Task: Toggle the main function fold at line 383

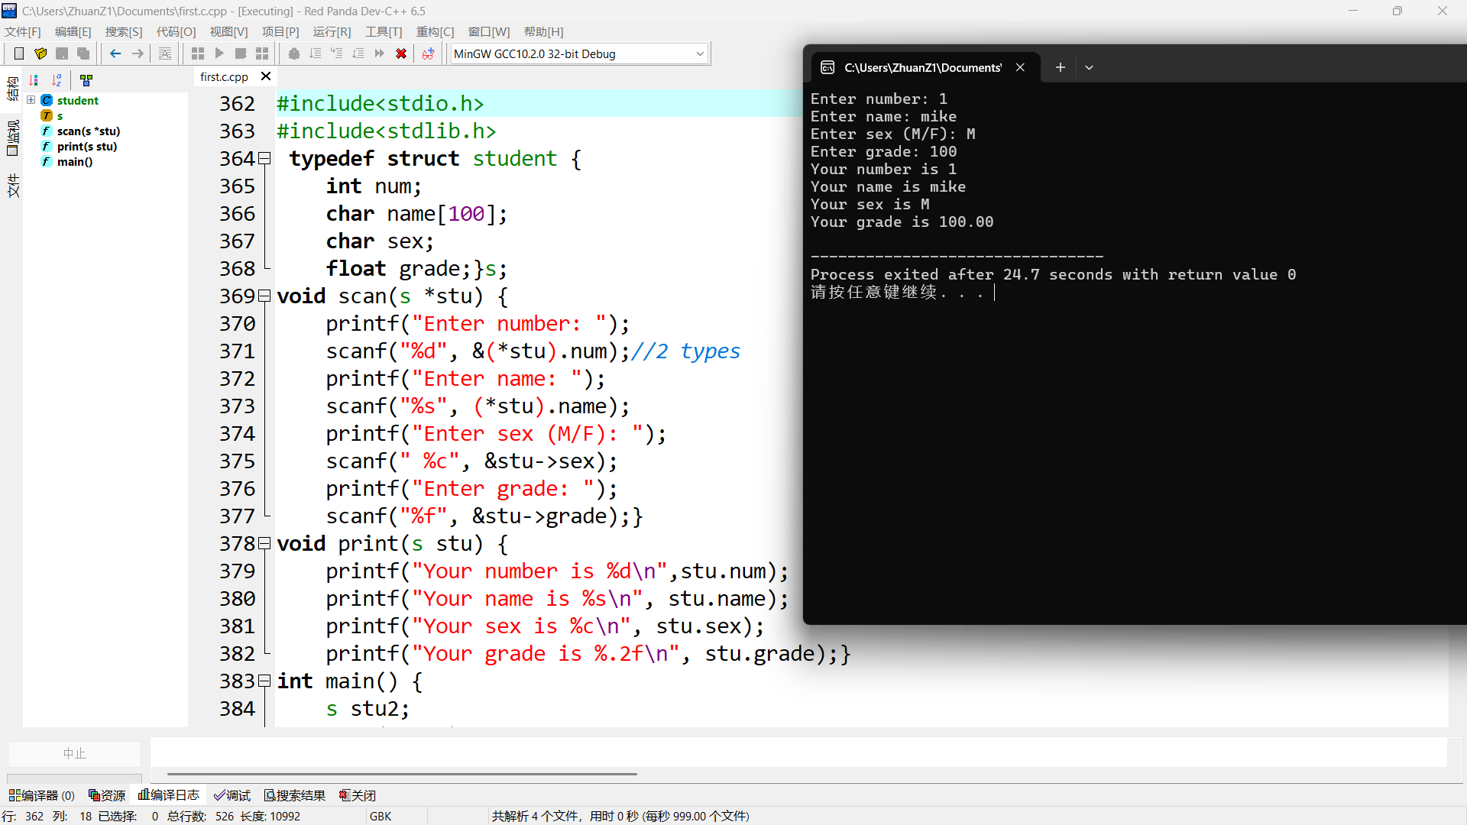Action: pyautogui.click(x=264, y=681)
